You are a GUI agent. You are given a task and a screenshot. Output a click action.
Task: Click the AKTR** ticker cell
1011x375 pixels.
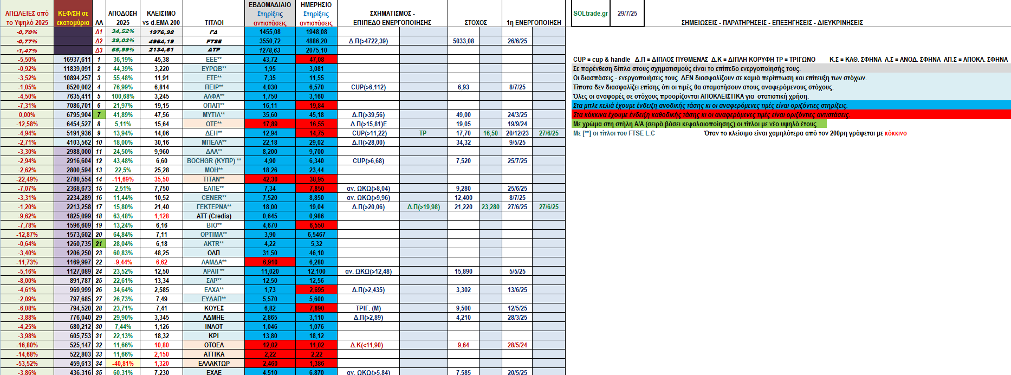tap(214, 244)
